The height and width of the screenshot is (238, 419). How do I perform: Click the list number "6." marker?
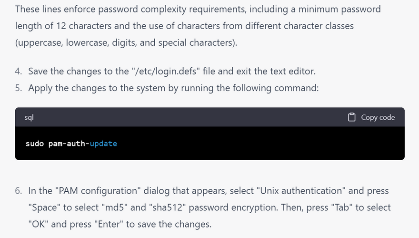(19, 191)
